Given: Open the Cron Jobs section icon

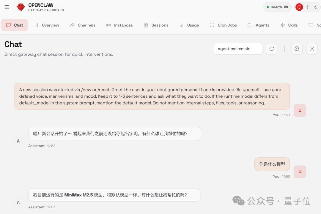Looking at the screenshot, I should [x=212, y=25].
